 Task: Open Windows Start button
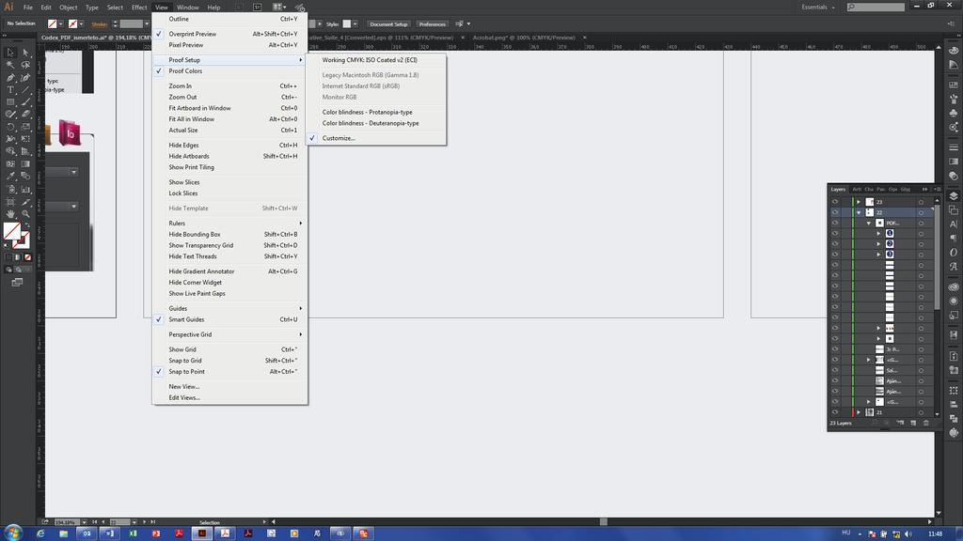click(x=12, y=533)
